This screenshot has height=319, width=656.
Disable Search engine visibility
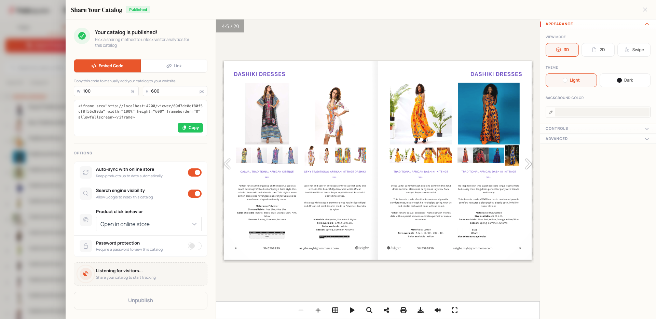194,194
